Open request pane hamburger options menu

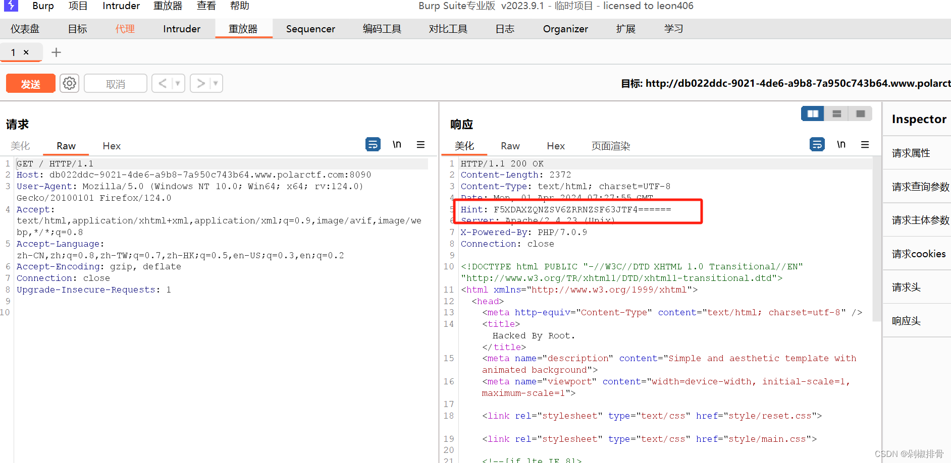(x=420, y=145)
